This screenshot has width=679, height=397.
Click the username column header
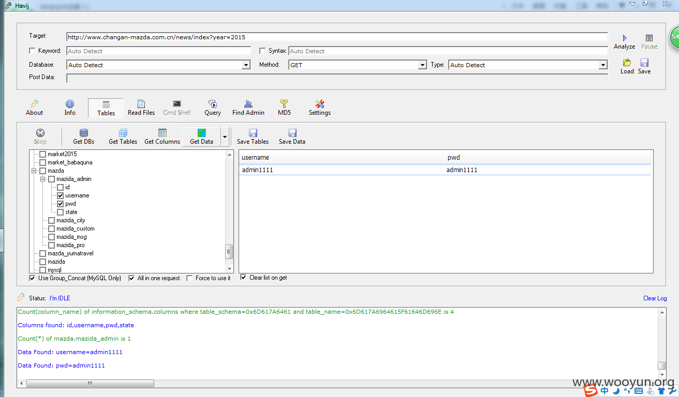coord(342,158)
